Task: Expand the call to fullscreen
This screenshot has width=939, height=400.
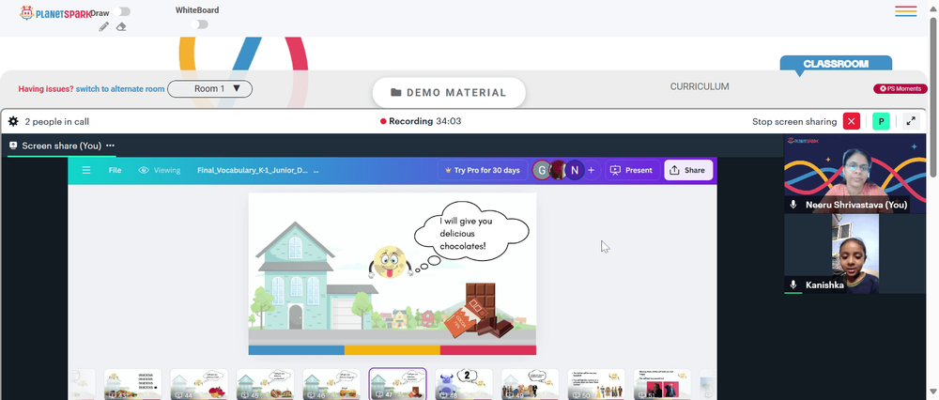Action: [x=911, y=121]
